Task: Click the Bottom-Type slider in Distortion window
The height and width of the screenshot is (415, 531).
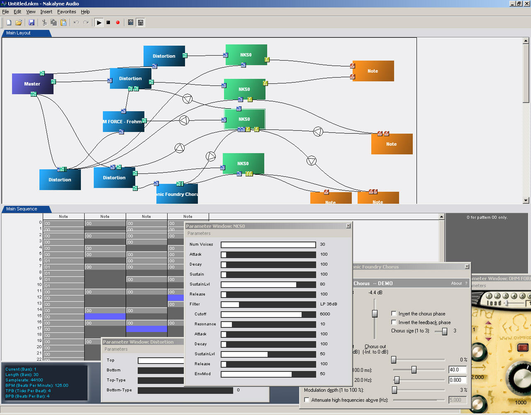Action: click(x=185, y=390)
